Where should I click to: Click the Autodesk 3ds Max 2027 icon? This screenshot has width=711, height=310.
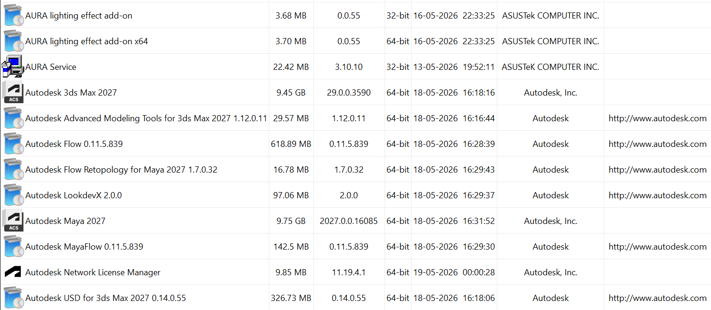(x=13, y=92)
